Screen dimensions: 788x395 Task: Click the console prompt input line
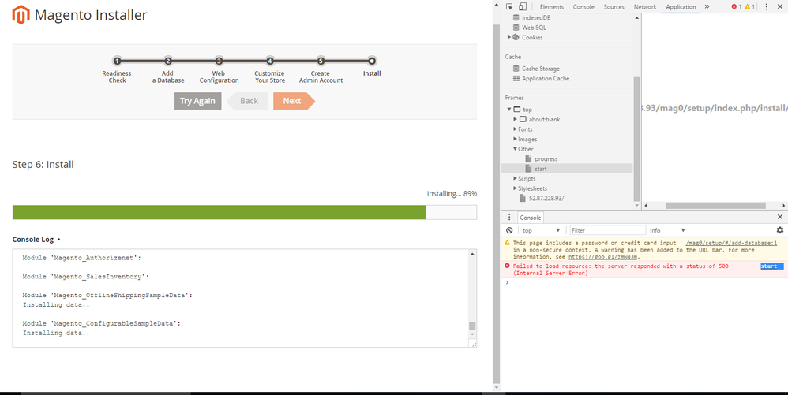click(x=644, y=282)
